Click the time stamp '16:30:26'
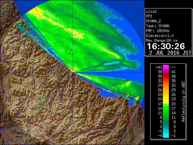 click(x=166, y=46)
